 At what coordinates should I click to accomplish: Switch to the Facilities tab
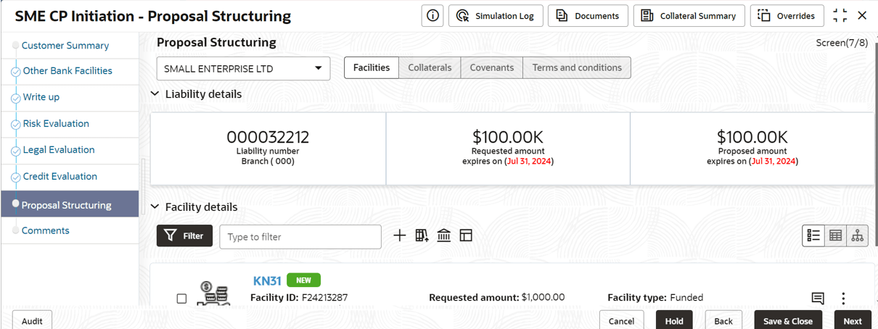(372, 67)
